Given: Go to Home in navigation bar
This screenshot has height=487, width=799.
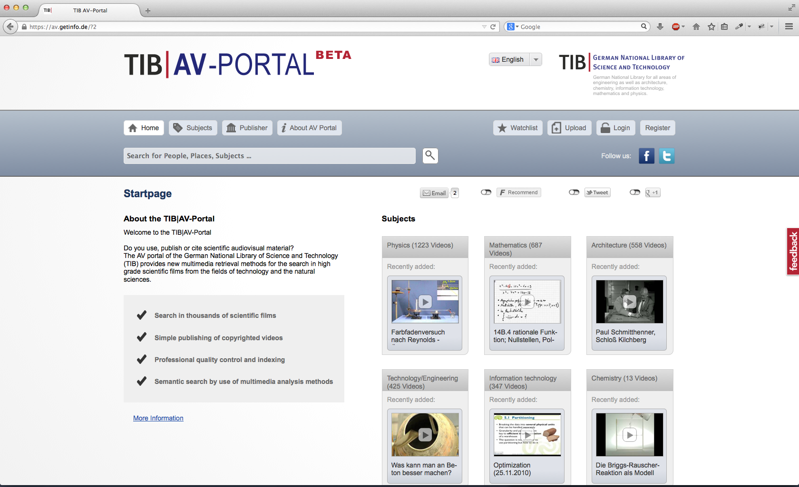Looking at the screenshot, I should [x=144, y=128].
